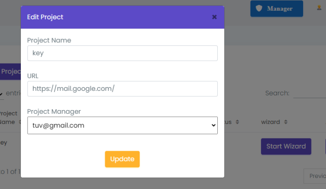Click into the URL input field
The height and width of the screenshot is (189, 326).
tap(122, 89)
